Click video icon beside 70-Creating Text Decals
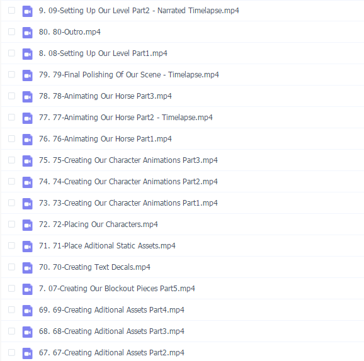 pyautogui.click(x=27, y=267)
